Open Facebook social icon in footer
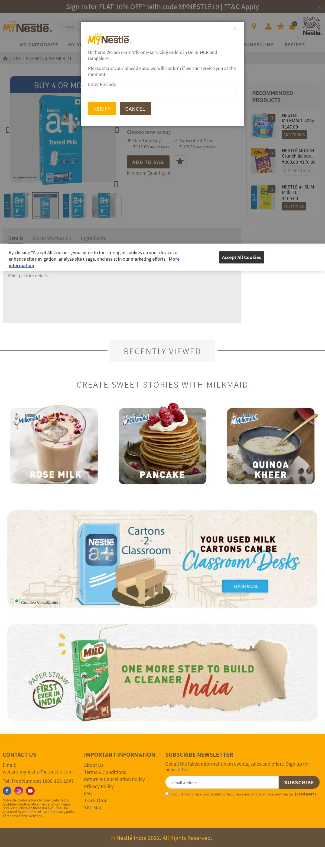 7,791
